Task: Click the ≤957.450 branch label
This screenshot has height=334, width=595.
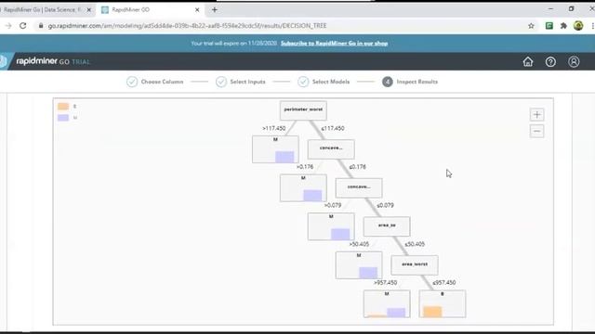Action: click(x=444, y=283)
